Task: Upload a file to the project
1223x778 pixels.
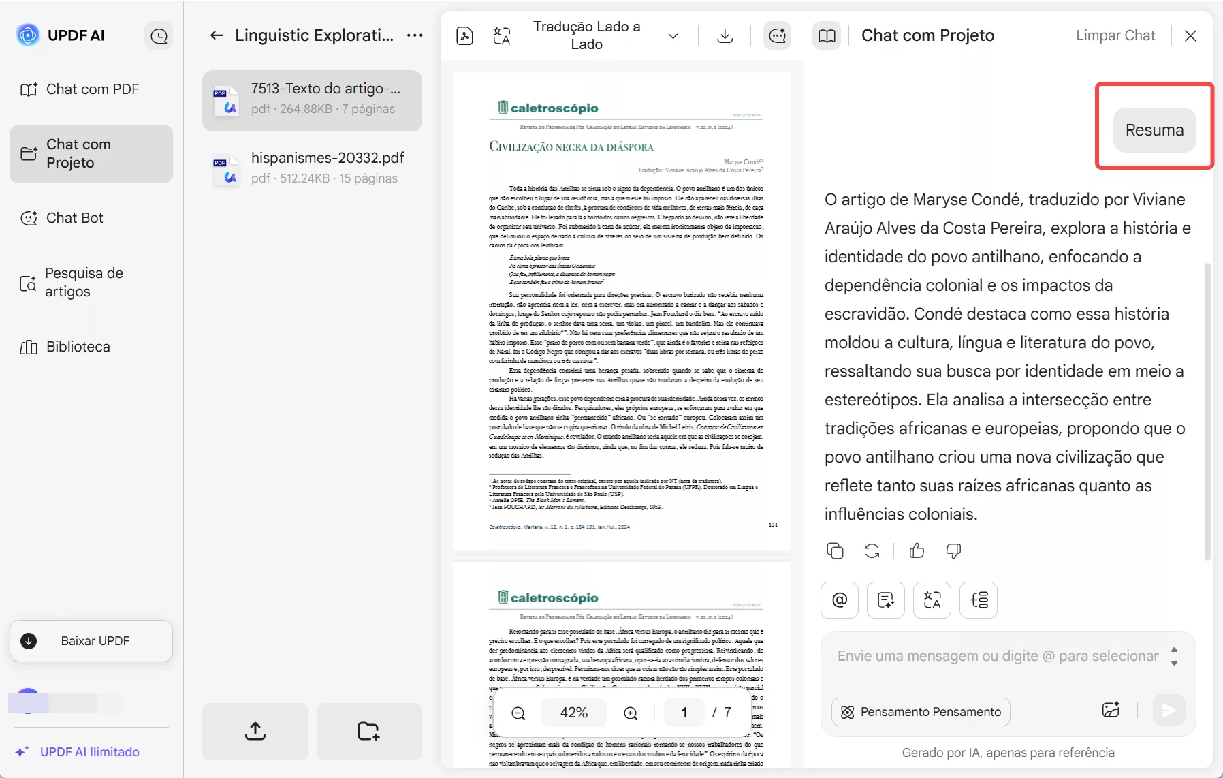Action: [255, 732]
